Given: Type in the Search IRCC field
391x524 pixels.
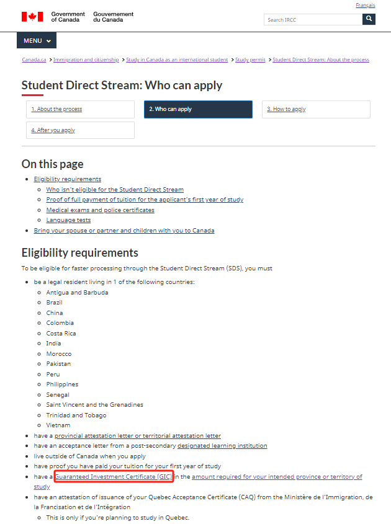Looking at the screenshot, I should coord(313,20).
